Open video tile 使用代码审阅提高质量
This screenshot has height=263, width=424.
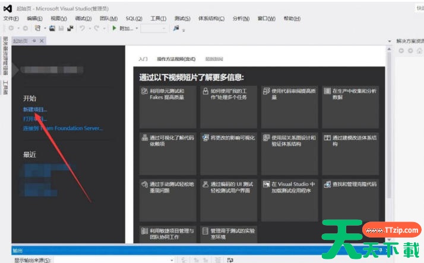tap(289, 107)
